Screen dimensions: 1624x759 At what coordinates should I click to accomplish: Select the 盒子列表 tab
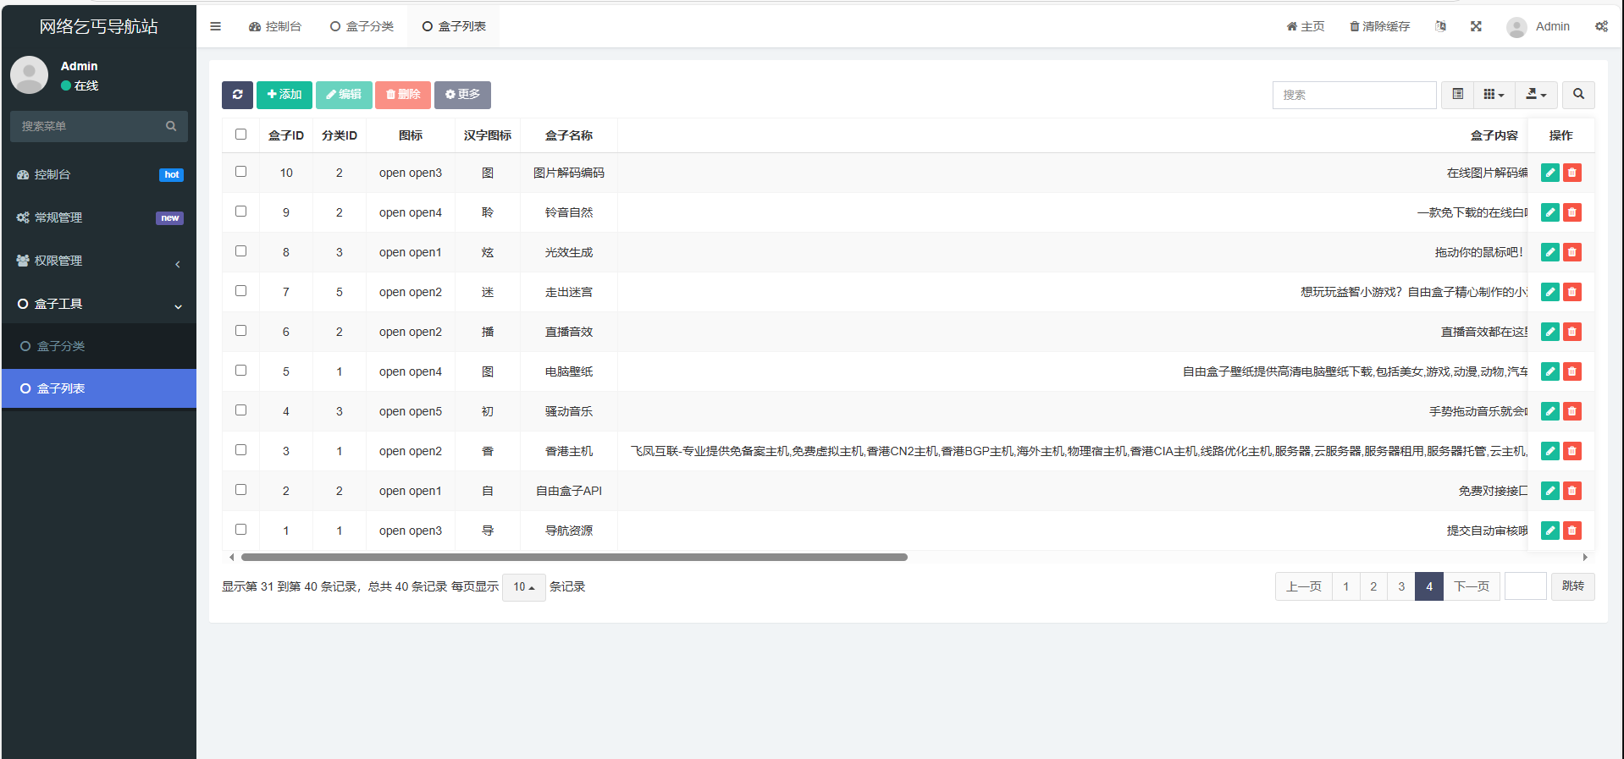click(454, 26)
